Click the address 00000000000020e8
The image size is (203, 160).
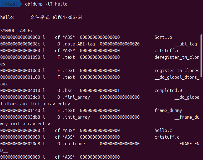[x=20, y=144]
